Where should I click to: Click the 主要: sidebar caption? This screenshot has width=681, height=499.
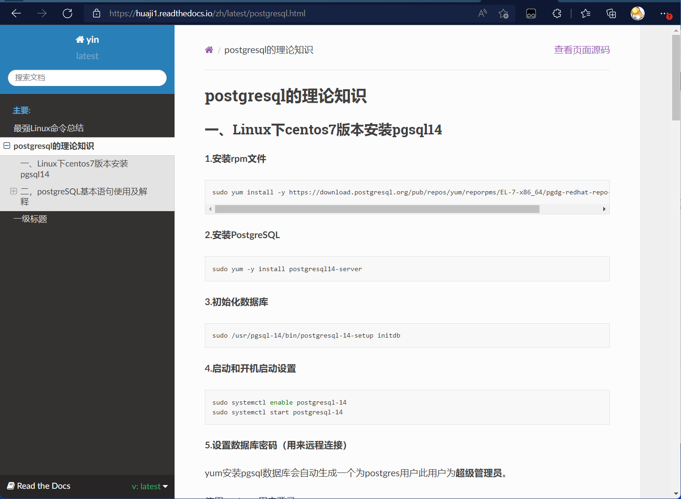[22, 110]
